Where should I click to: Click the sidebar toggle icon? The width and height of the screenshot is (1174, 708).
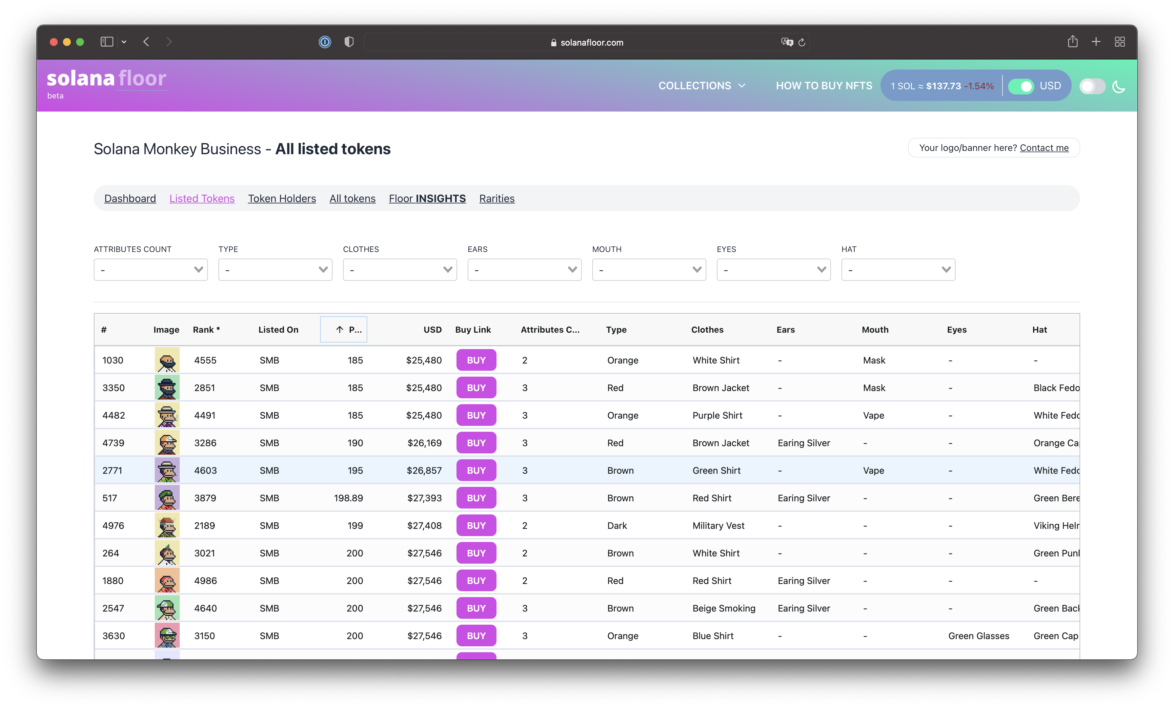click(x=107, y=42)
